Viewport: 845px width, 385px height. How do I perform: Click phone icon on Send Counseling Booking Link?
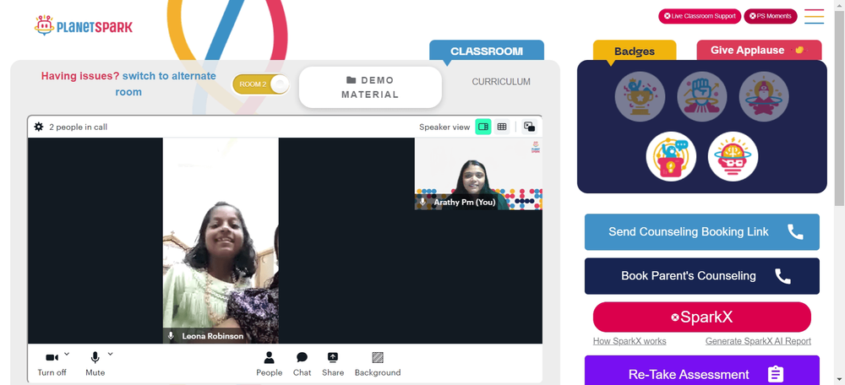coord(795,232)
